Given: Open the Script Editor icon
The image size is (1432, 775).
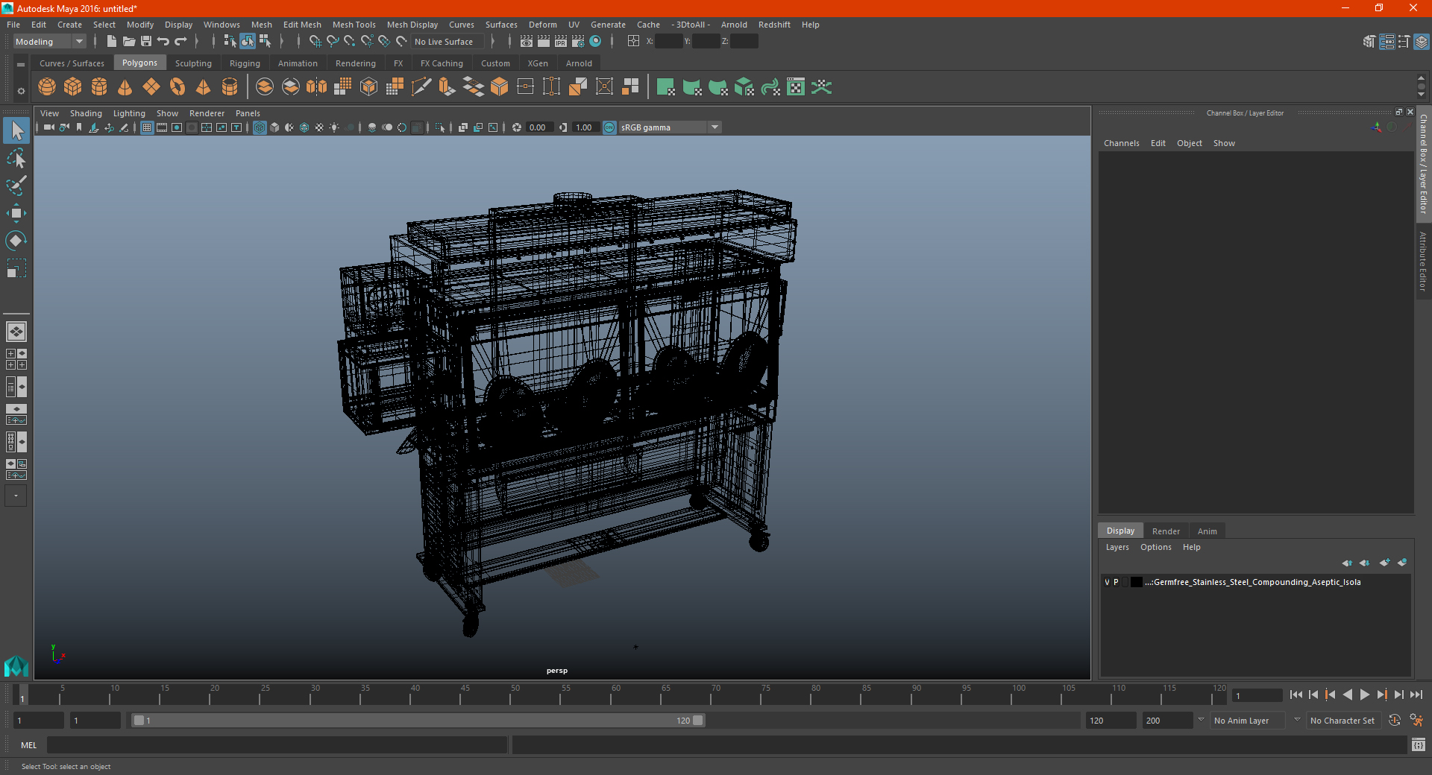Looking at the screenshot, I should coord(1419,744).
